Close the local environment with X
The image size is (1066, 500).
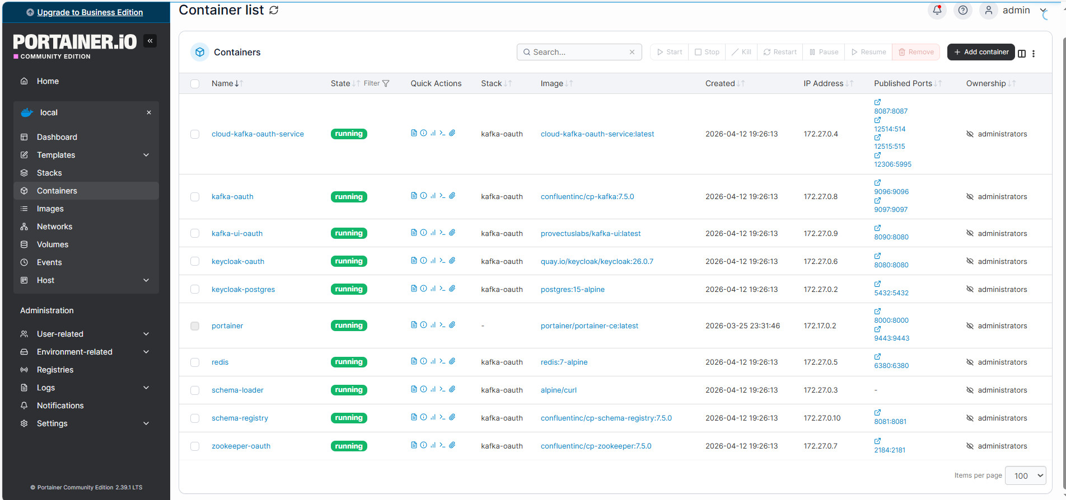pos(149,112)
